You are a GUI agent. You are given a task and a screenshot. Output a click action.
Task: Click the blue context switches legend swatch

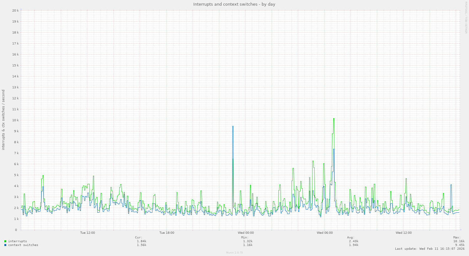(5, 245)
